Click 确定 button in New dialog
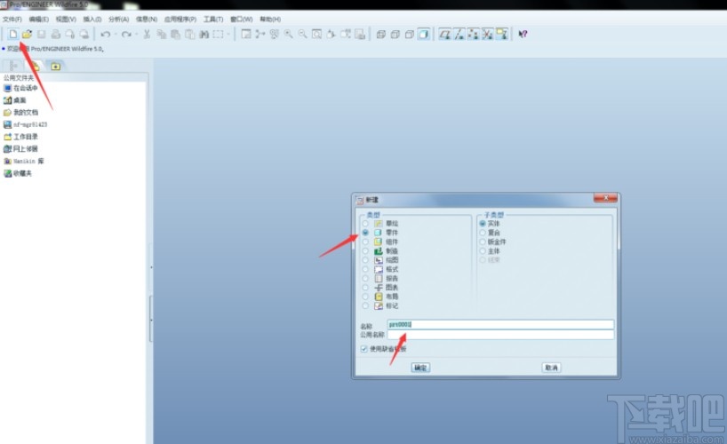The height and width of the screenshot is (444, 727). [420, 368]
